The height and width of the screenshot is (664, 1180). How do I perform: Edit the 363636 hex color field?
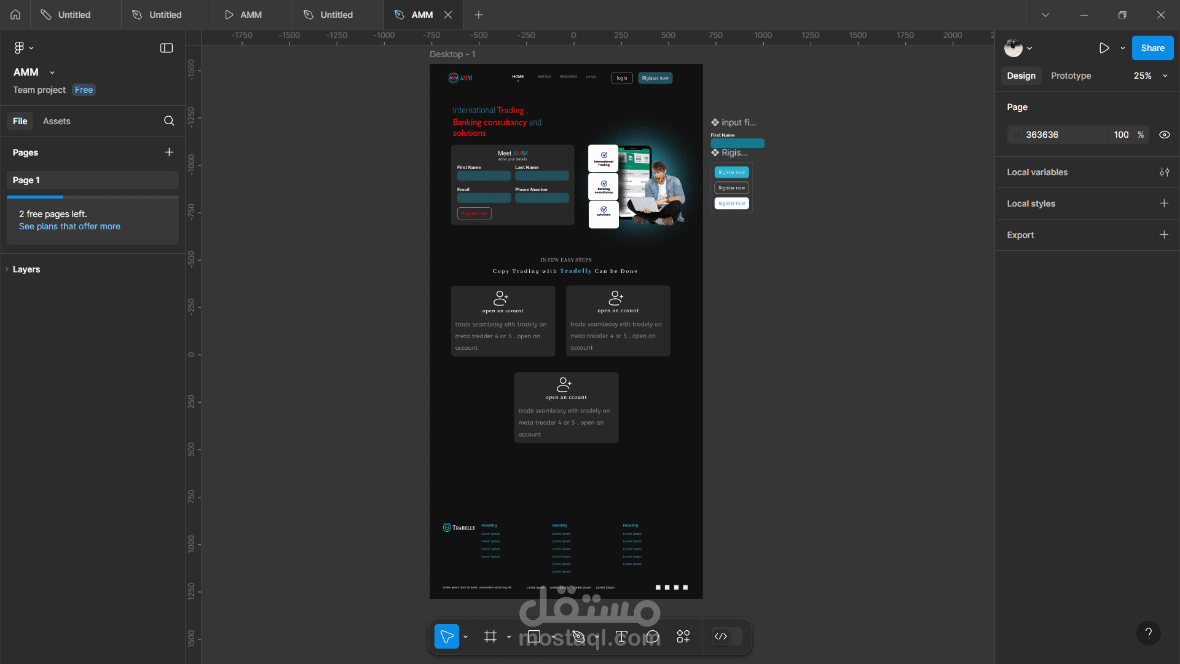click(1057, 135)
